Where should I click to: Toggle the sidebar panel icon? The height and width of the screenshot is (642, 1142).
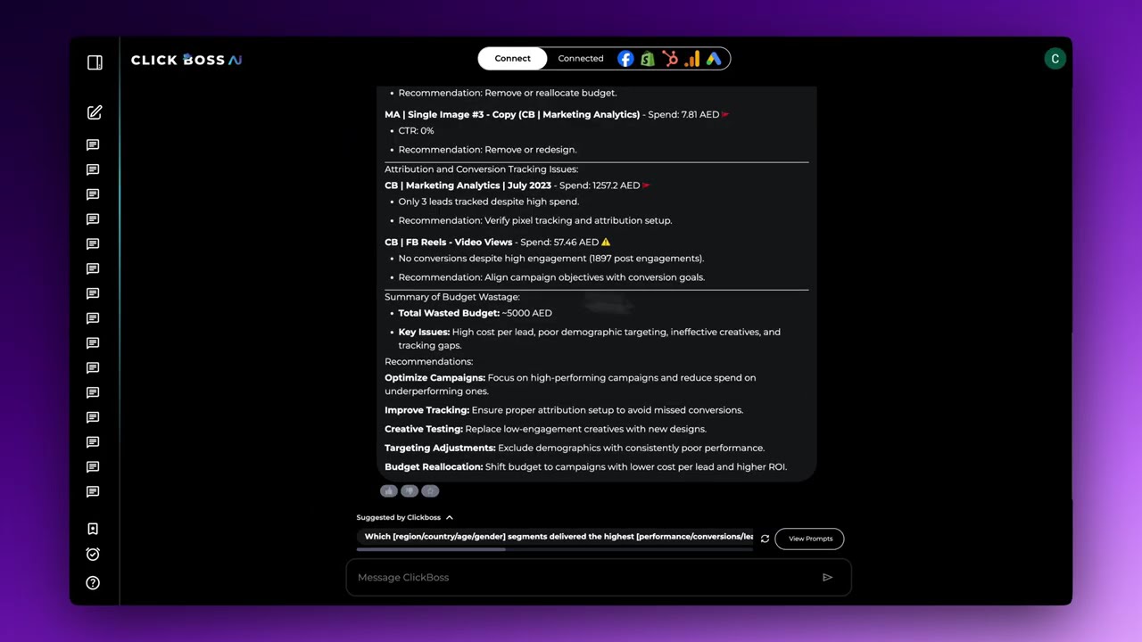click(x=95, y=62)
